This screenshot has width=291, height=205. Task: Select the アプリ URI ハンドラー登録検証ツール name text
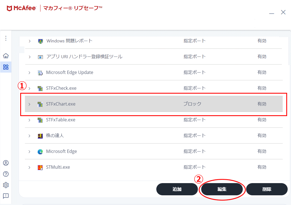coord(85,57)
